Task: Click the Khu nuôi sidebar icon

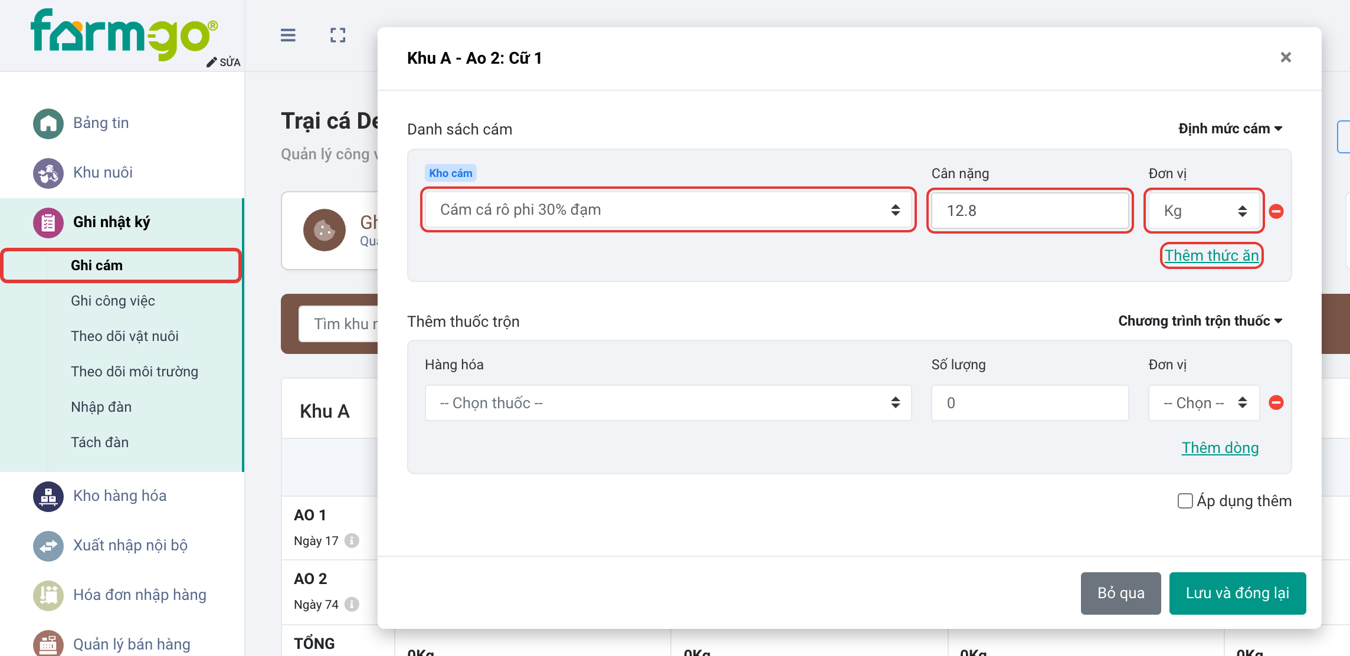Action: coord(48,173)
